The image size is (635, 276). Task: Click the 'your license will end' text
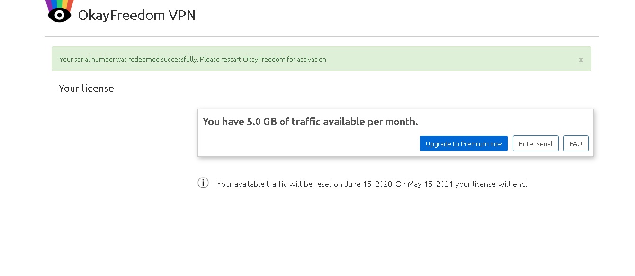[x=491, y=184]
